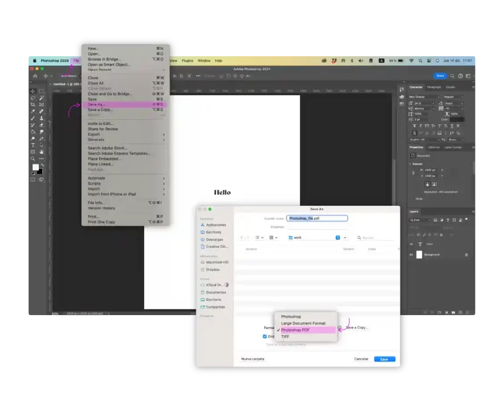Select the Hand tool

point(41,152)
